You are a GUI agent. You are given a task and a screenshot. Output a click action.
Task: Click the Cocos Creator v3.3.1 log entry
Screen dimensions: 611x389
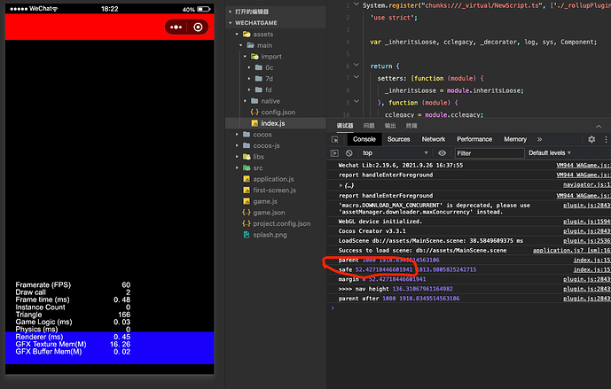[x=372, y=231]
